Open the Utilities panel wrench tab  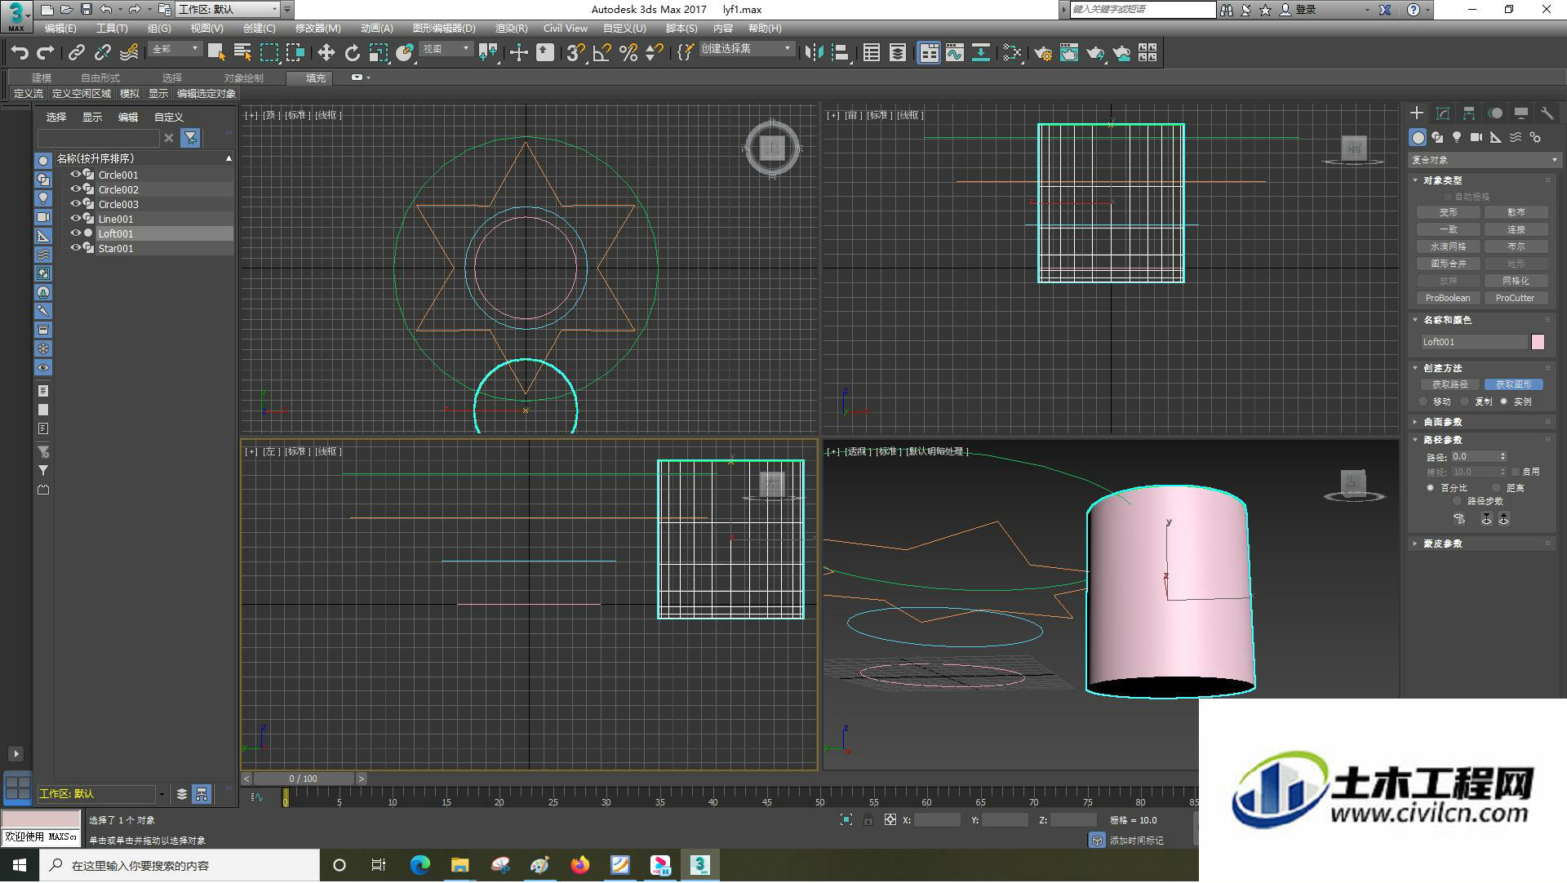coord(1547,113)
